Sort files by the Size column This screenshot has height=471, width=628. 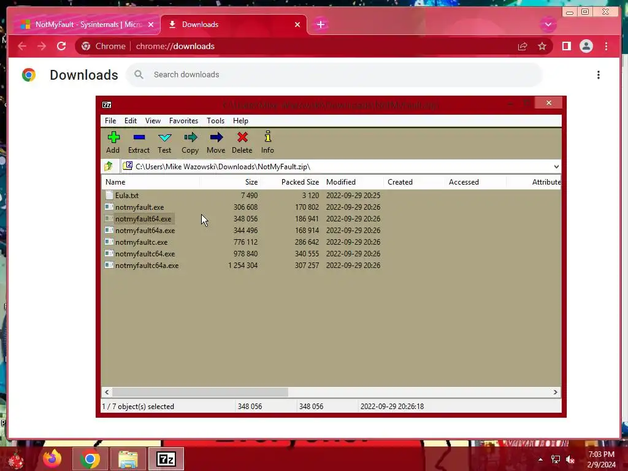(230, 182)
